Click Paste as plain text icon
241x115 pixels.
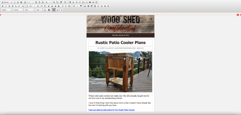[x=39, y=2]
